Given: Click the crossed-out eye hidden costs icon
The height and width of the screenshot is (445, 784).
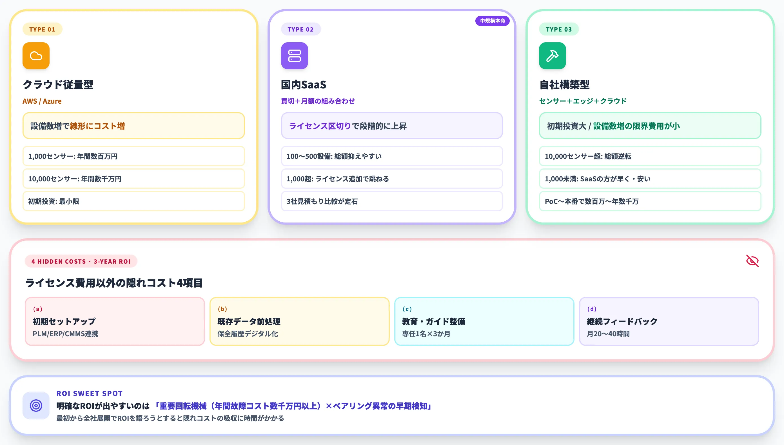Looking at the screenshot, I should click(752, 261).
